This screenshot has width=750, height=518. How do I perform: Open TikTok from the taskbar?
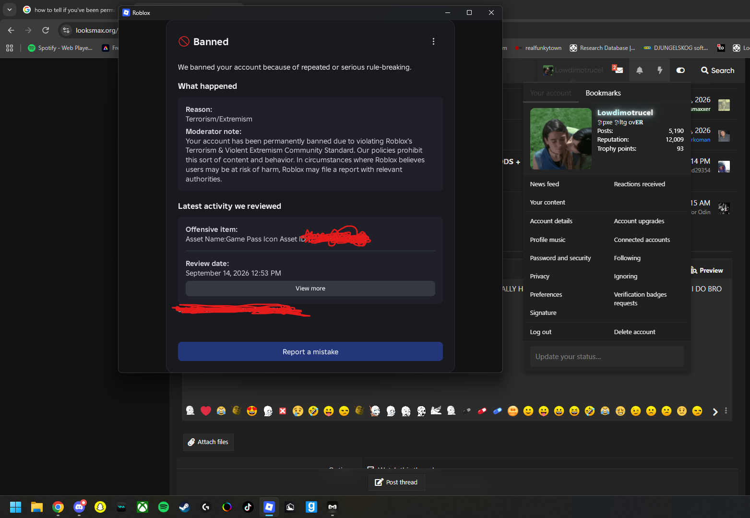pyautogui.click(x=248, y=507)
